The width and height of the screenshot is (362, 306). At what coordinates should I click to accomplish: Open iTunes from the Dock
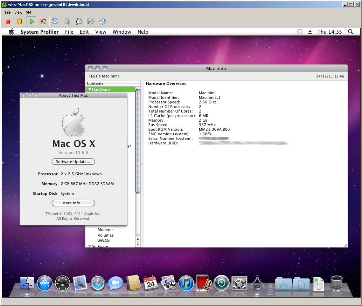pyautogui.click(x=186, y=283)
